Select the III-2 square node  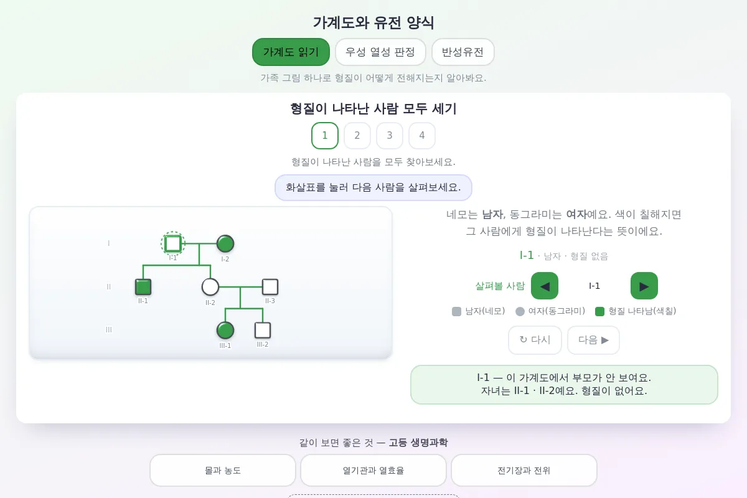[x=263, y=331]
